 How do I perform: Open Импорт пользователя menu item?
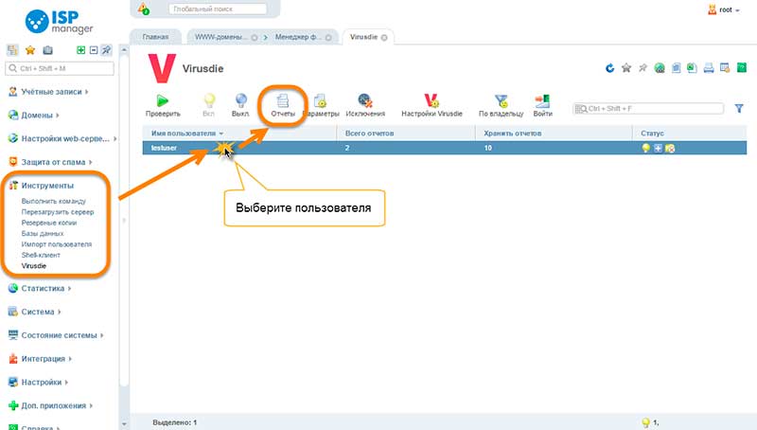click(57, 244)
